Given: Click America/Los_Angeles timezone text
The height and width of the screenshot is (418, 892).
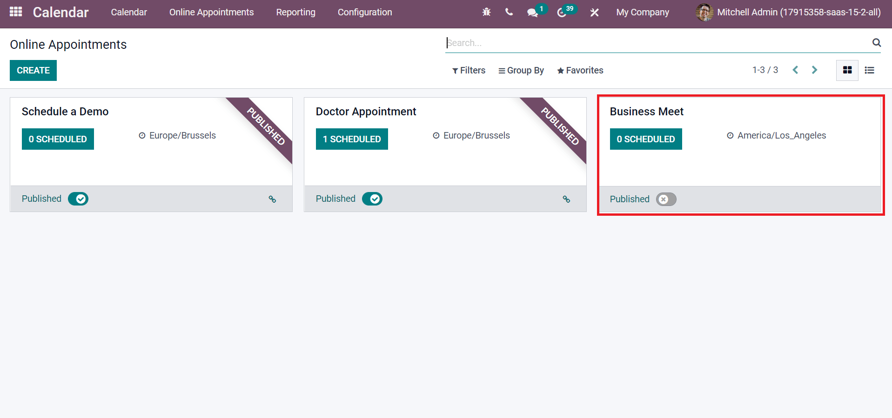Looking at the screenshot, I should pos(782,135).
